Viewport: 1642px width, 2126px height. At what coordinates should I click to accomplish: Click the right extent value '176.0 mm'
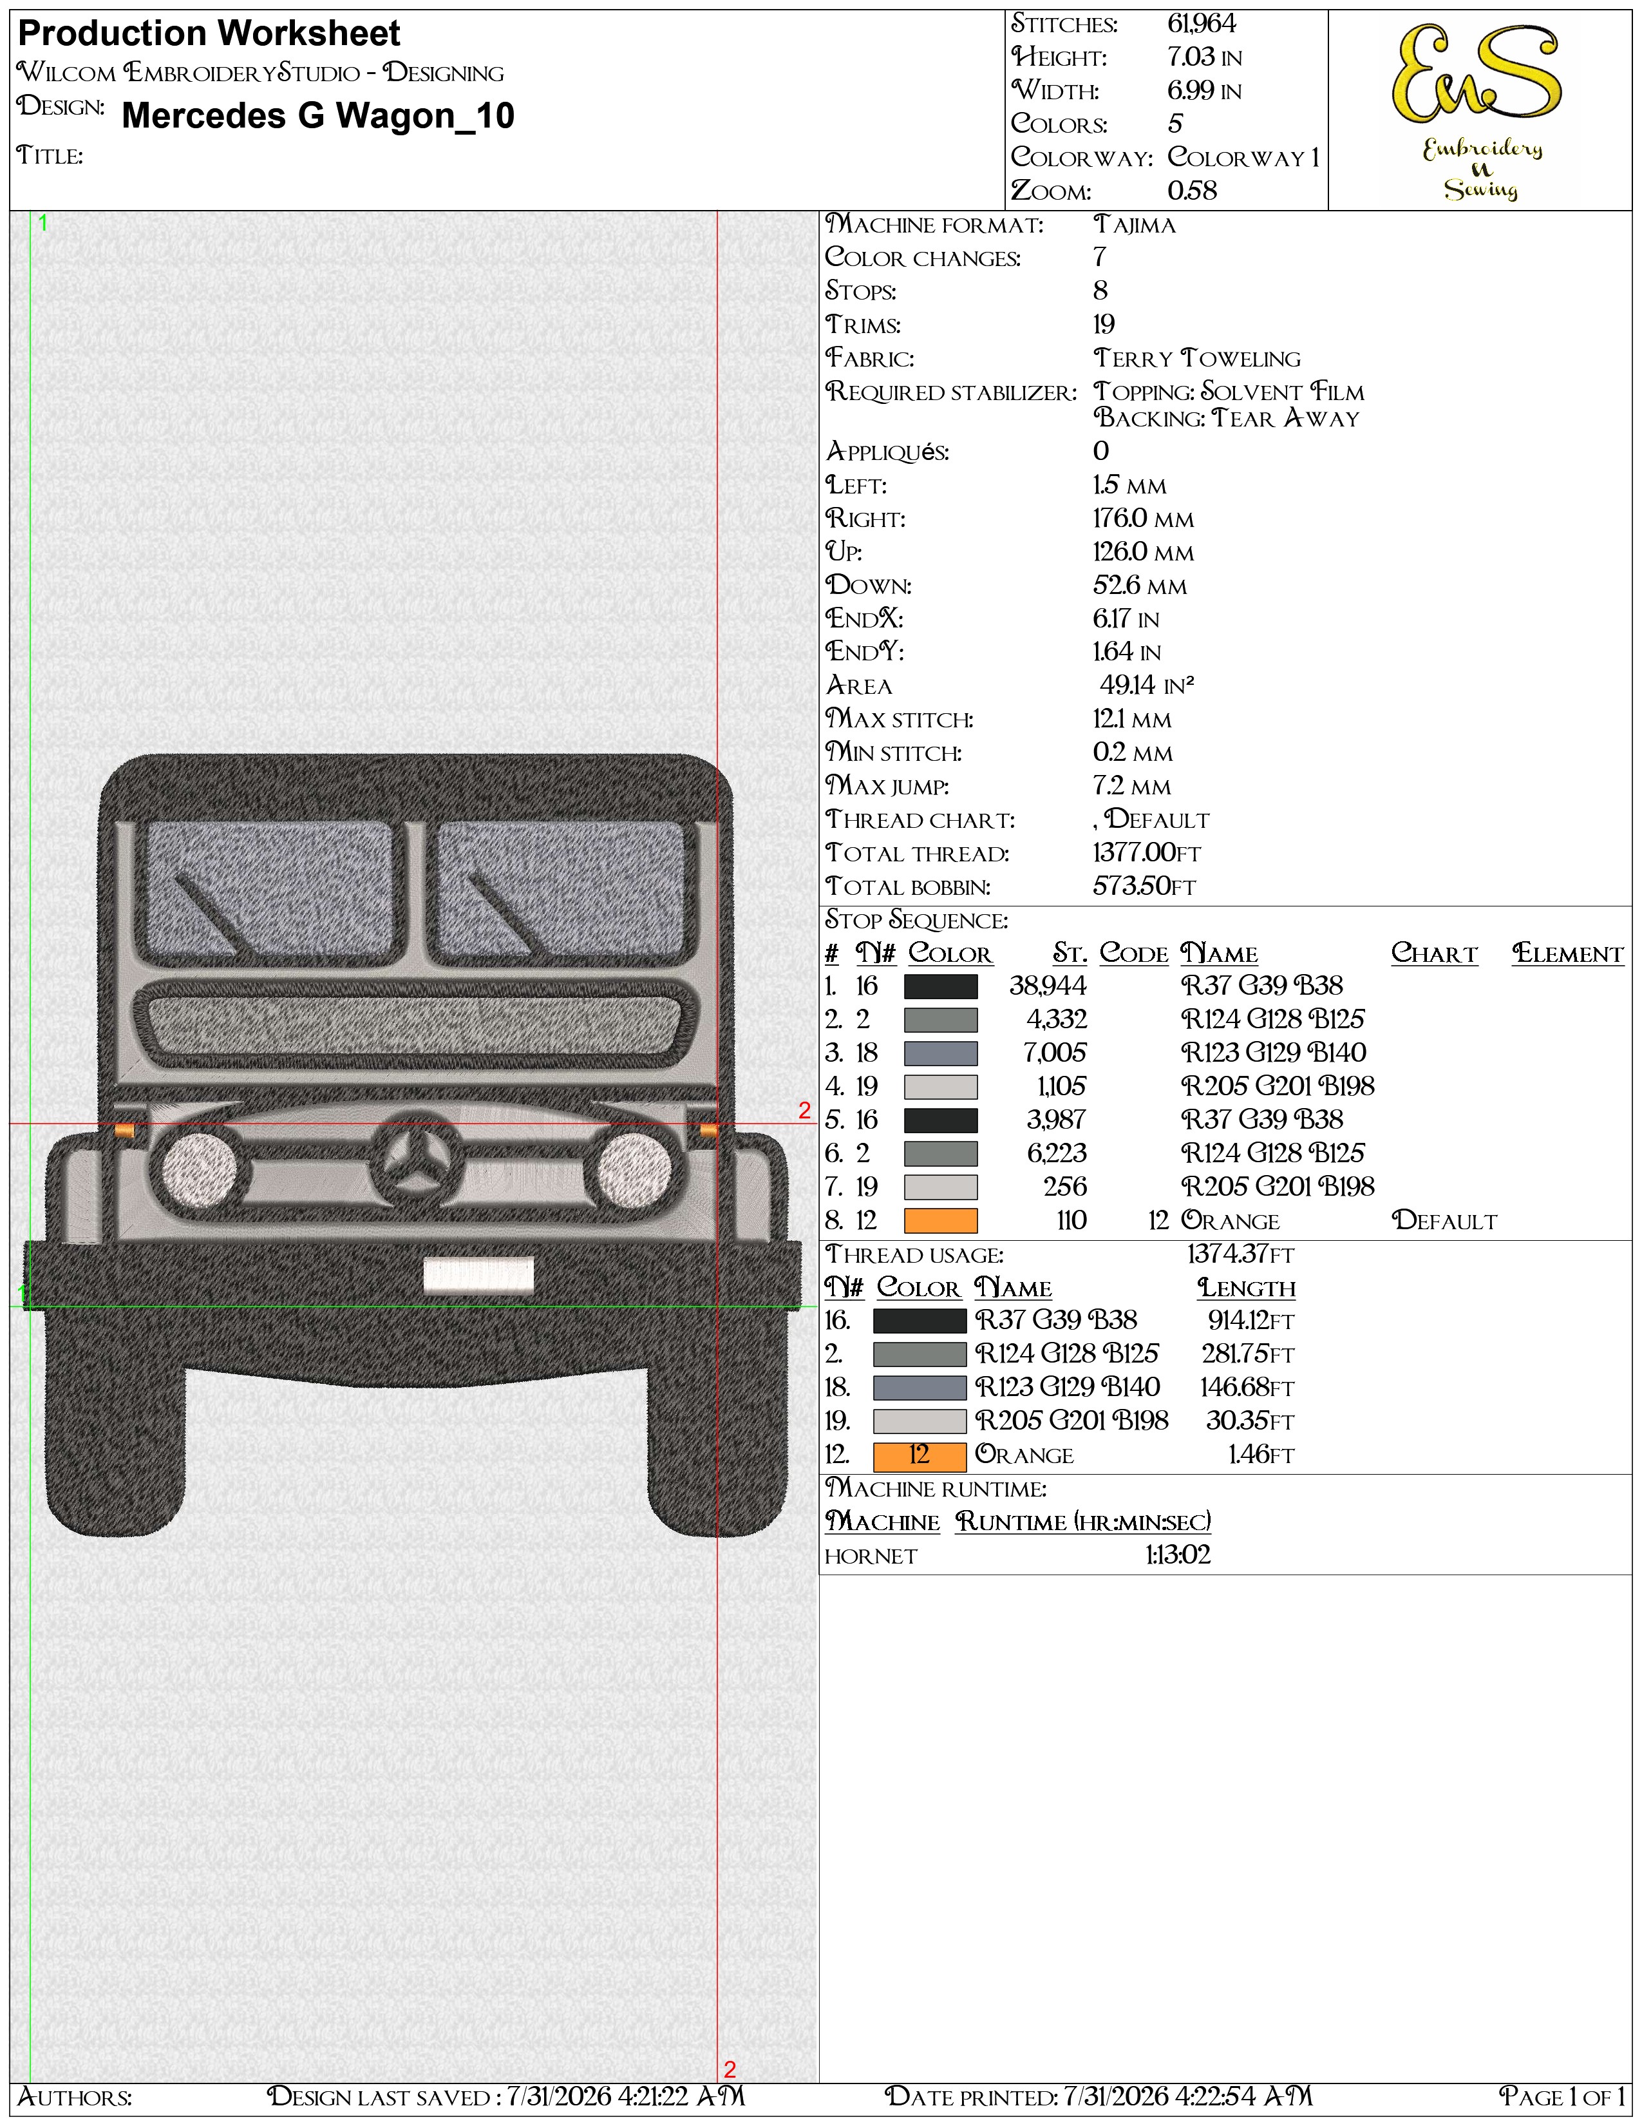pos(1143,519)
